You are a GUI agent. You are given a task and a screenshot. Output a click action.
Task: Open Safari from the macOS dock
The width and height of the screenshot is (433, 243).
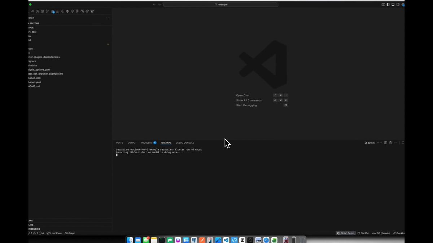pyautogui.click(x=266, y=240)
